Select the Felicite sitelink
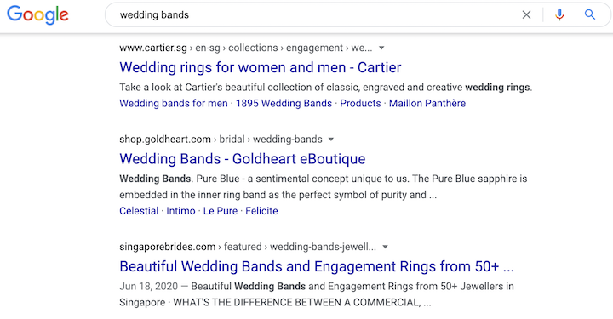The image size is (613, 319). pyautogui.click(x=261, y=211)
